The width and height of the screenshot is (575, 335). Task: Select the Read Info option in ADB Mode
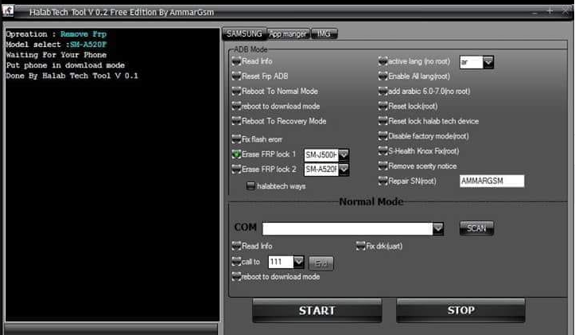point(252,61)
